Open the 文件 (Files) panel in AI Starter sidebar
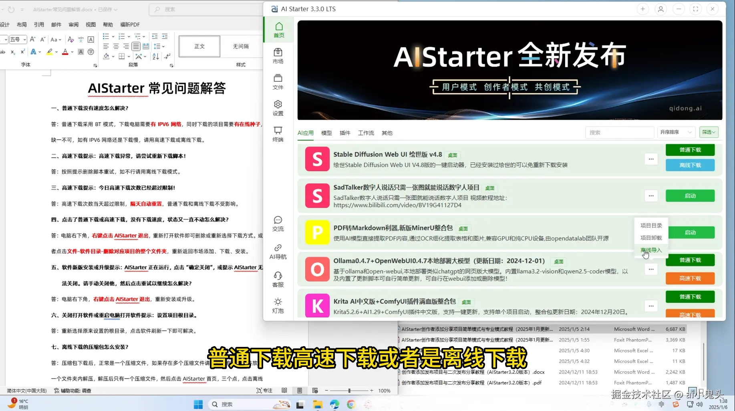Screen dimensions: 735x411 278,82
